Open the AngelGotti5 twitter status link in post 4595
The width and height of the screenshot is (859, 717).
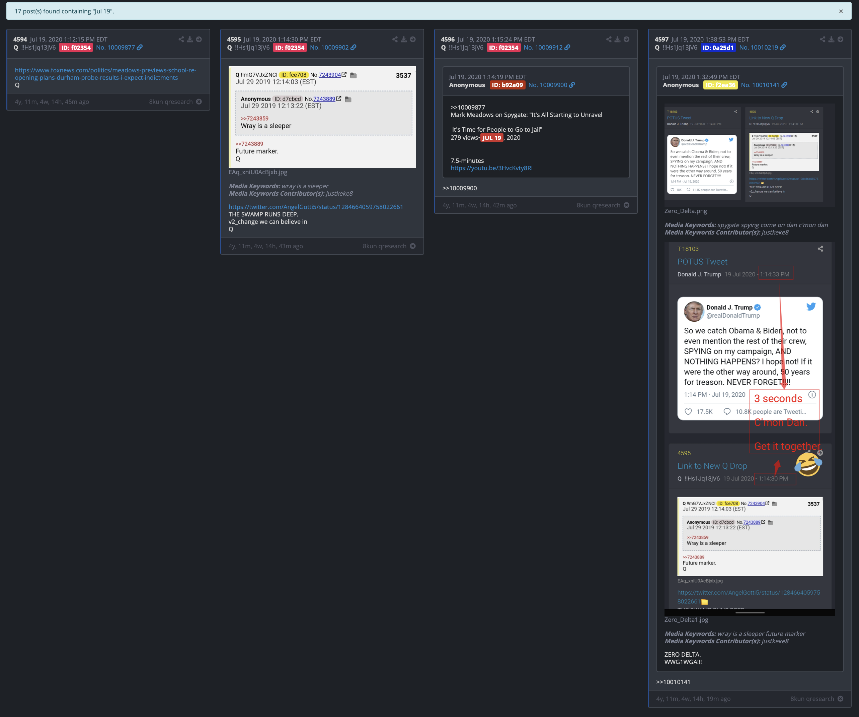[x=316, y=207]
